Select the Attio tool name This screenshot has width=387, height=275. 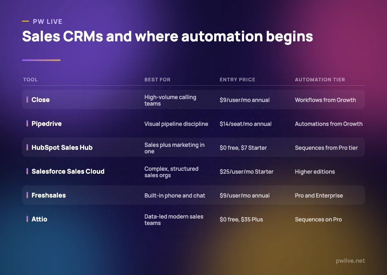click(39, 219)
